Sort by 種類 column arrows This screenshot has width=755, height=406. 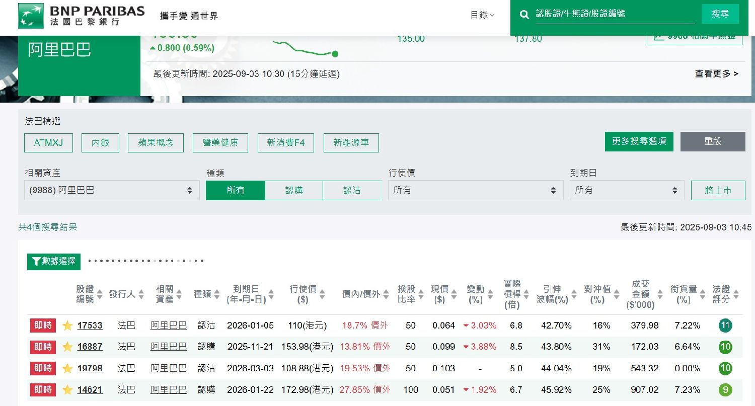click(x=217, y=294)
